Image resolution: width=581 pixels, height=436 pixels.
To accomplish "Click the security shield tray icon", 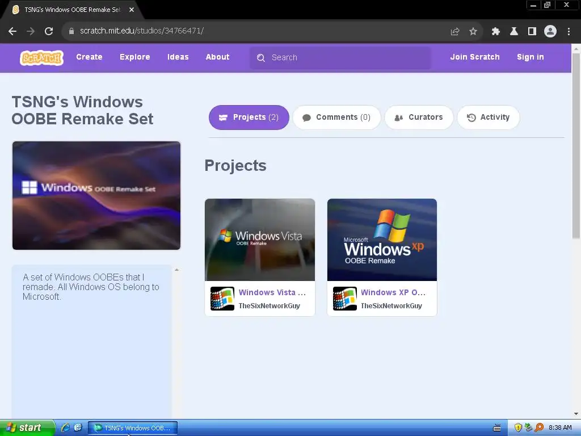I will pos(518,427).
